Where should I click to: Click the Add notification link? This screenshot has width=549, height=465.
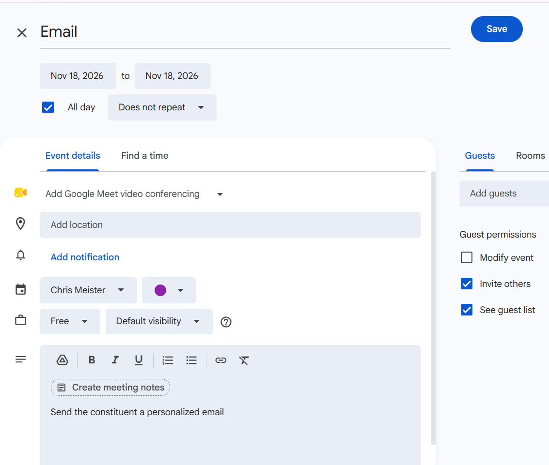(85, 257)
